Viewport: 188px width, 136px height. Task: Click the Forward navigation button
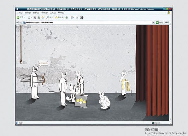[29, 18]
